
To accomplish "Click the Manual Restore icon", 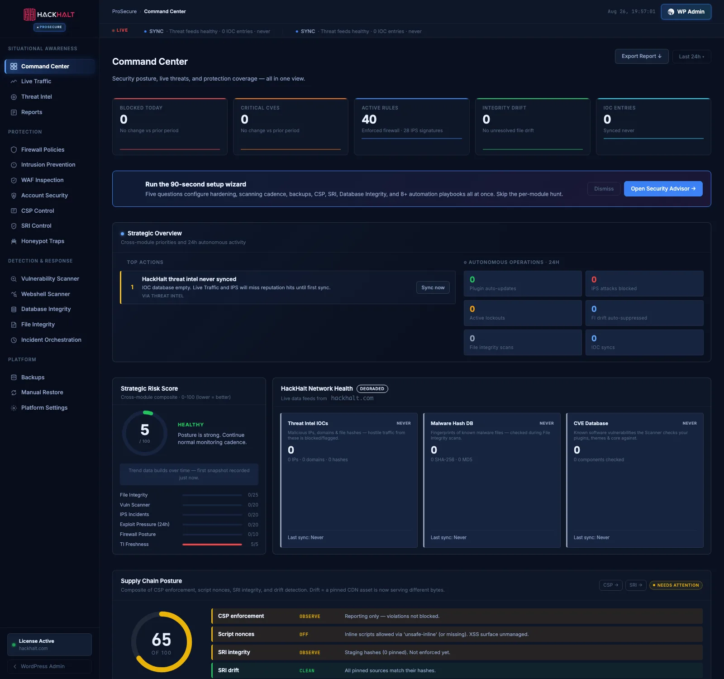I will pos(14,392).
